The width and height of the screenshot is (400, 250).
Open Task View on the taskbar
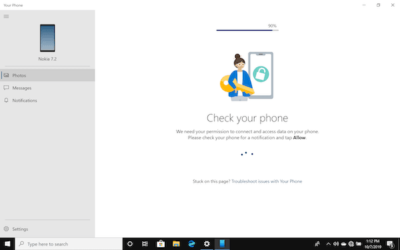pos(145,244)
